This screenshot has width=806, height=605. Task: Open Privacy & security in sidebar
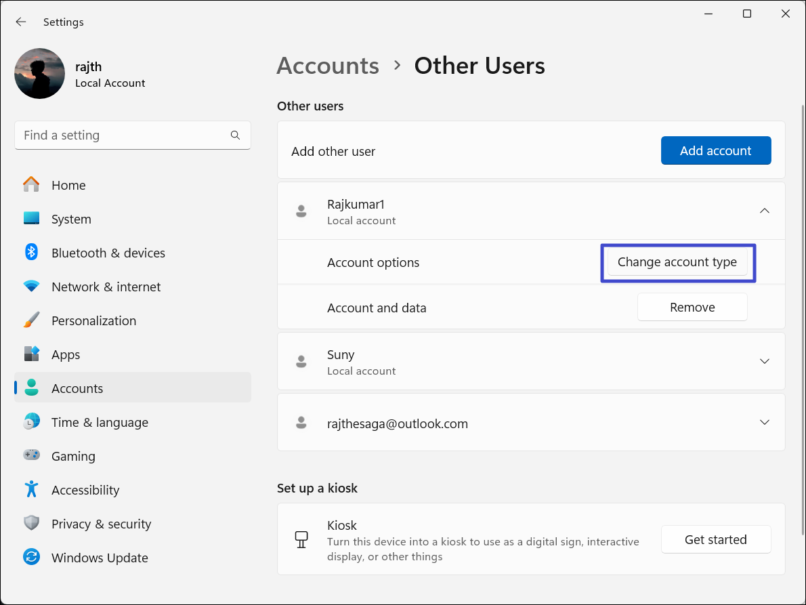tap(101, 524)
